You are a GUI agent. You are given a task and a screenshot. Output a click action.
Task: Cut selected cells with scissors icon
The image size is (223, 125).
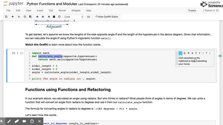pyautogui.click(x=19, y=17)
